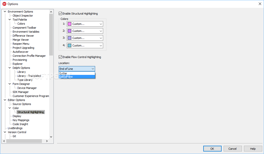Screen dimensions: 264x154
Task: Click the purple color 2 swatch
Action: (x=69, y=31)
